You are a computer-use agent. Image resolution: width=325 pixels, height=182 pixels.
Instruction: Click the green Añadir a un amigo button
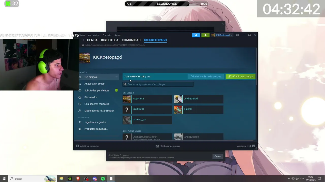click(x=240, y=76)
